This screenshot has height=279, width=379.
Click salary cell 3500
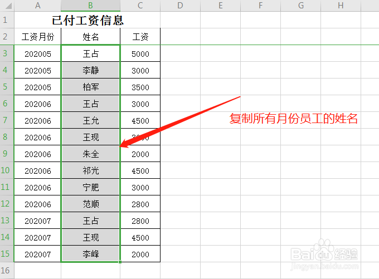point(140,86)
